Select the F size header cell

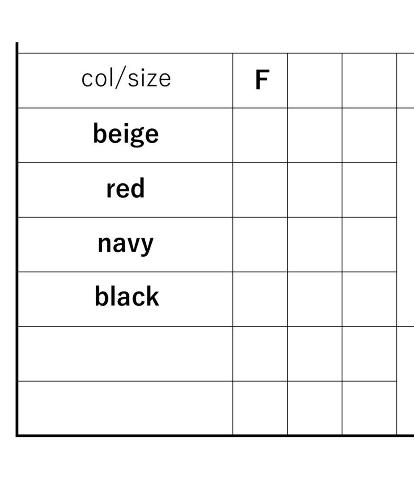pos(260,81)
